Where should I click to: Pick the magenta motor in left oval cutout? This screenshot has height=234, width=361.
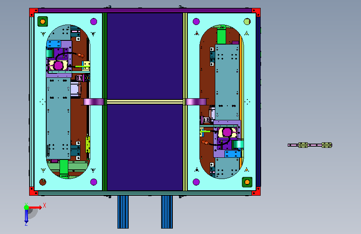[x=58, y=66]
